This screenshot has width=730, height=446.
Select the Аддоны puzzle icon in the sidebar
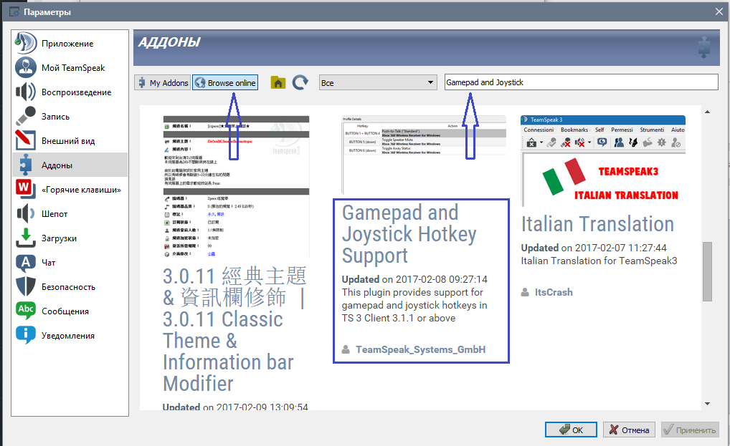point(26,165)
